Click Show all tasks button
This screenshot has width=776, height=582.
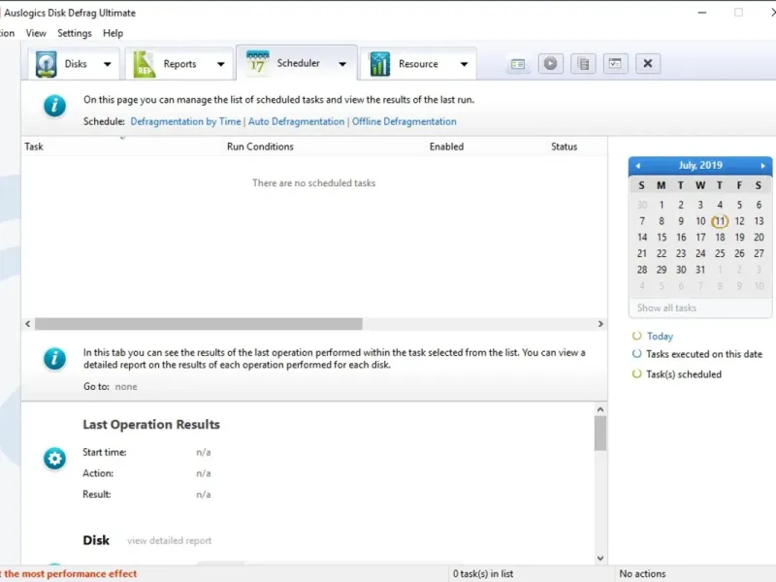(x=666, y=307)
